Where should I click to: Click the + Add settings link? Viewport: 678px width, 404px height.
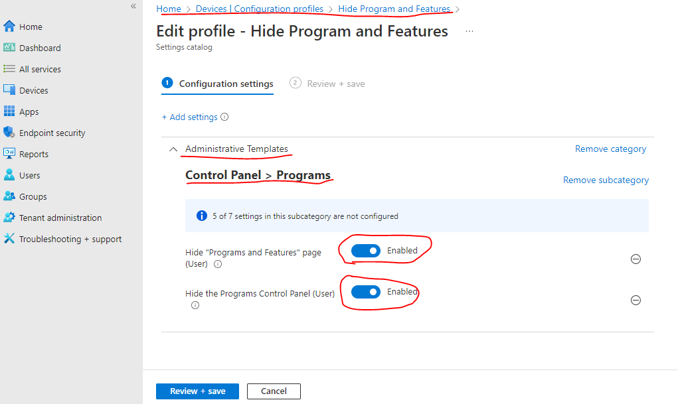click(189, 117)
